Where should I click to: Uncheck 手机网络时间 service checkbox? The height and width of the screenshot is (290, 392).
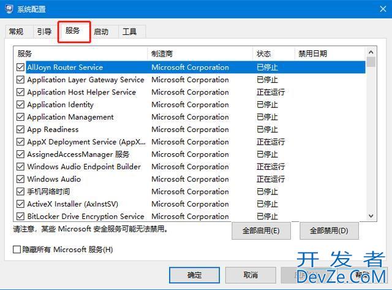20,191
